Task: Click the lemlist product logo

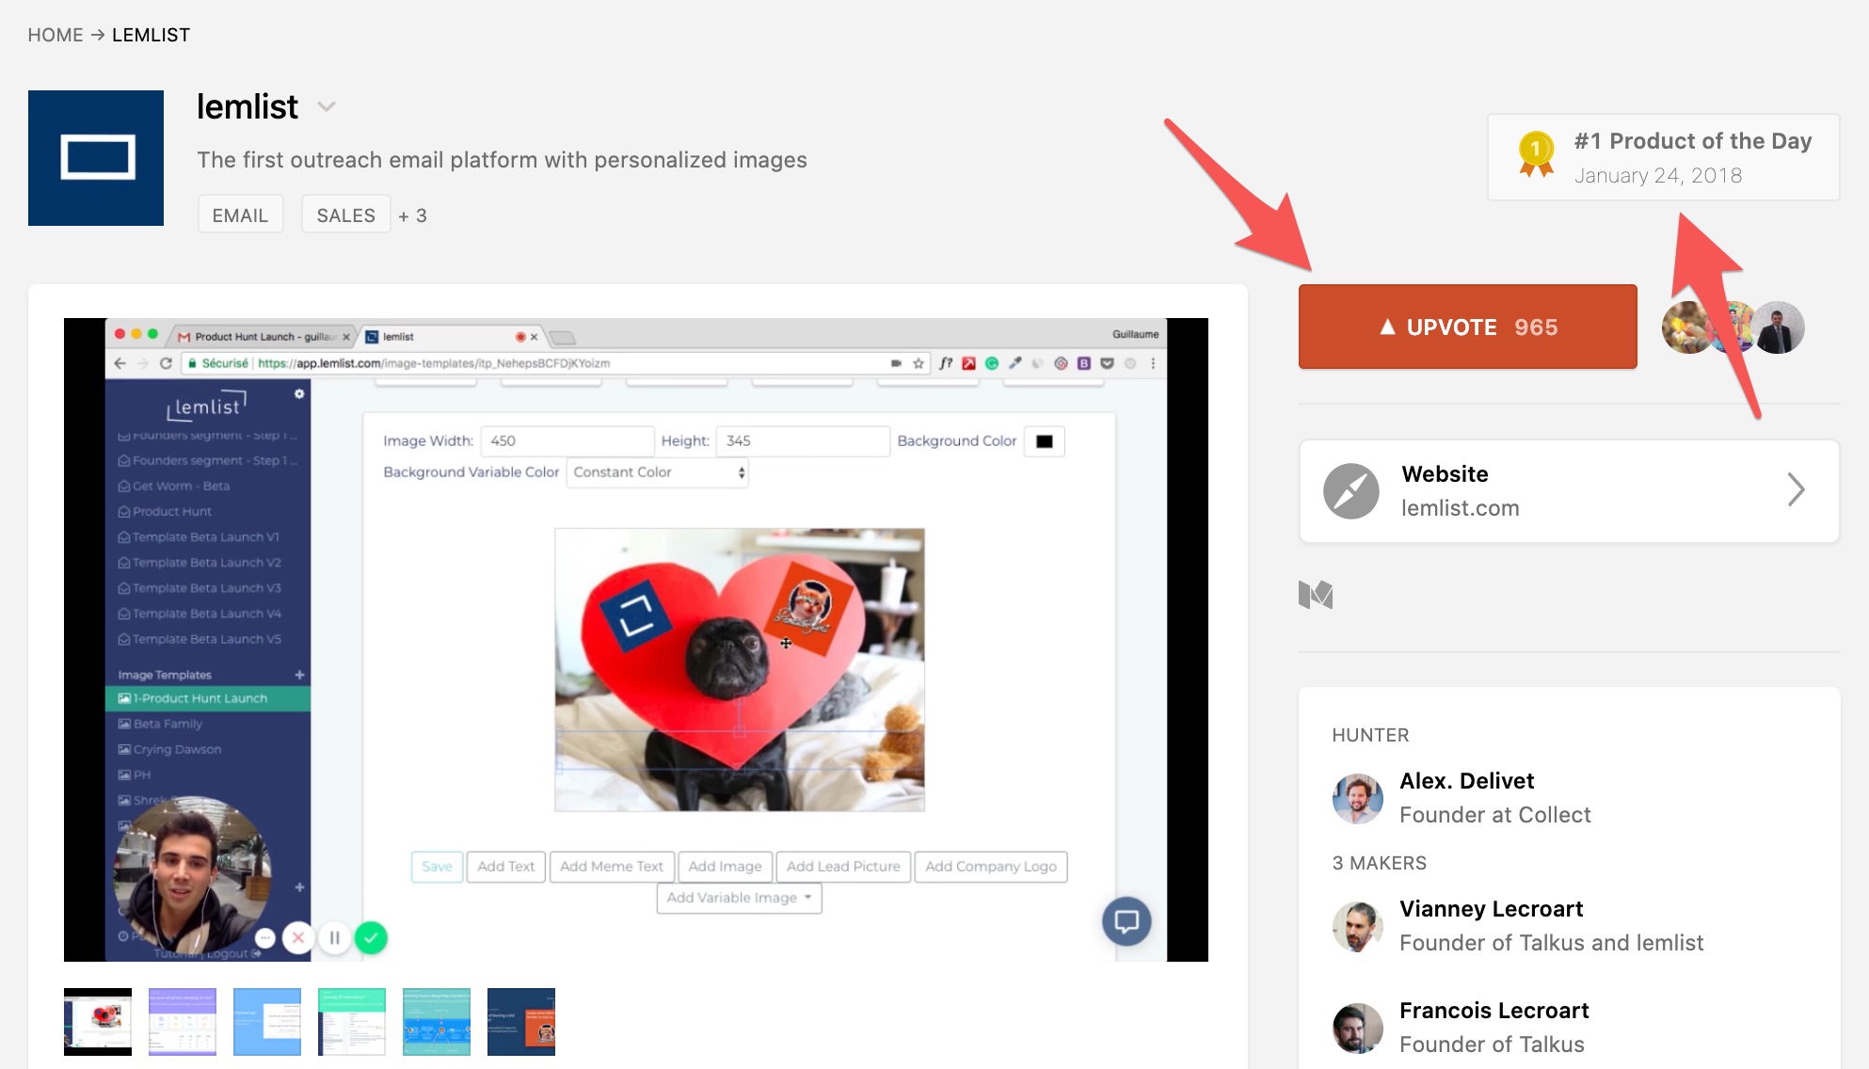Action: (x=96, y=158)
